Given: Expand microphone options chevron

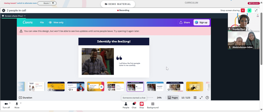Looking at the screenshot, I should 21,103.
